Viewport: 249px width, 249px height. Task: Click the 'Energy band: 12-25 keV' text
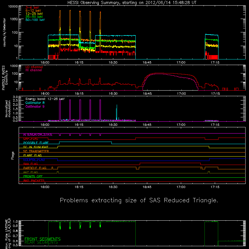[45, 99]
